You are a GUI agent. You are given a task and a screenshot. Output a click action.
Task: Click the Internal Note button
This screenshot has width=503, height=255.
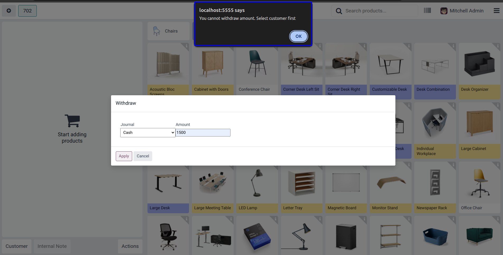[52, 246]
